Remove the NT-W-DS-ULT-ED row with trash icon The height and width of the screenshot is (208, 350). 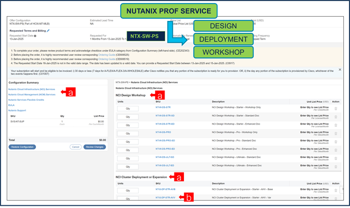tap(336, 167)
